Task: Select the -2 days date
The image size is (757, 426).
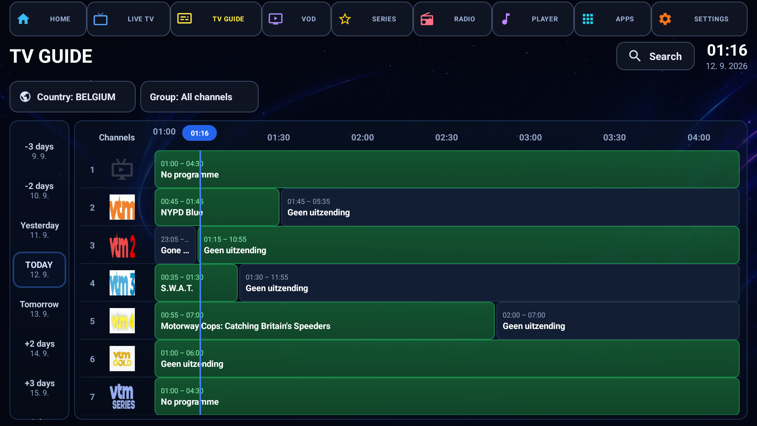Action: [39, 191]
